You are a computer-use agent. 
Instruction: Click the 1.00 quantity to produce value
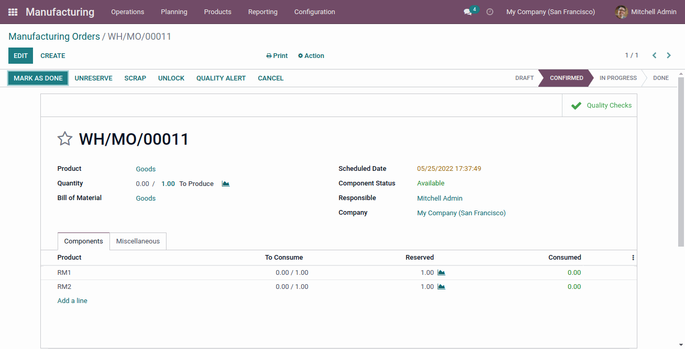click(x=168, y=184)
